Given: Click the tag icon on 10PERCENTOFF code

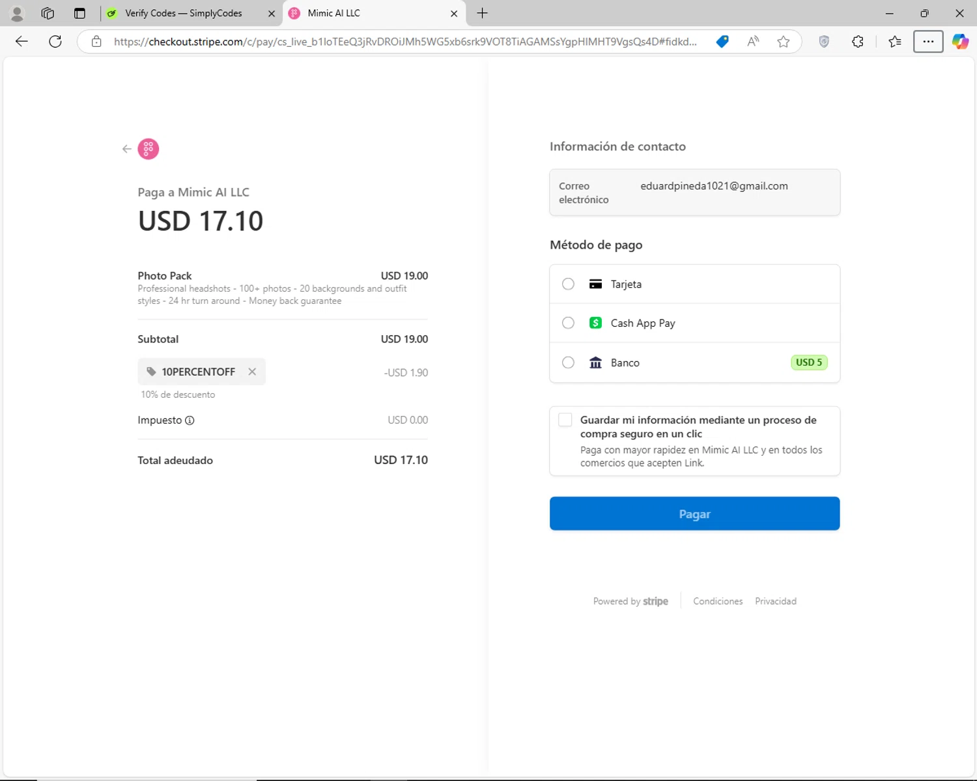Looking at the screenshot, I should tap(151, 372).
